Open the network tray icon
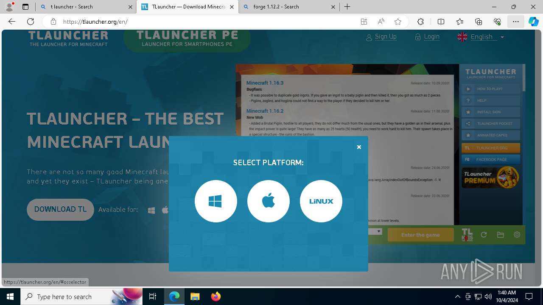Image resolution: width=543 pixels, height=305 pixels. pyautogui.click(x=478, y=297)
